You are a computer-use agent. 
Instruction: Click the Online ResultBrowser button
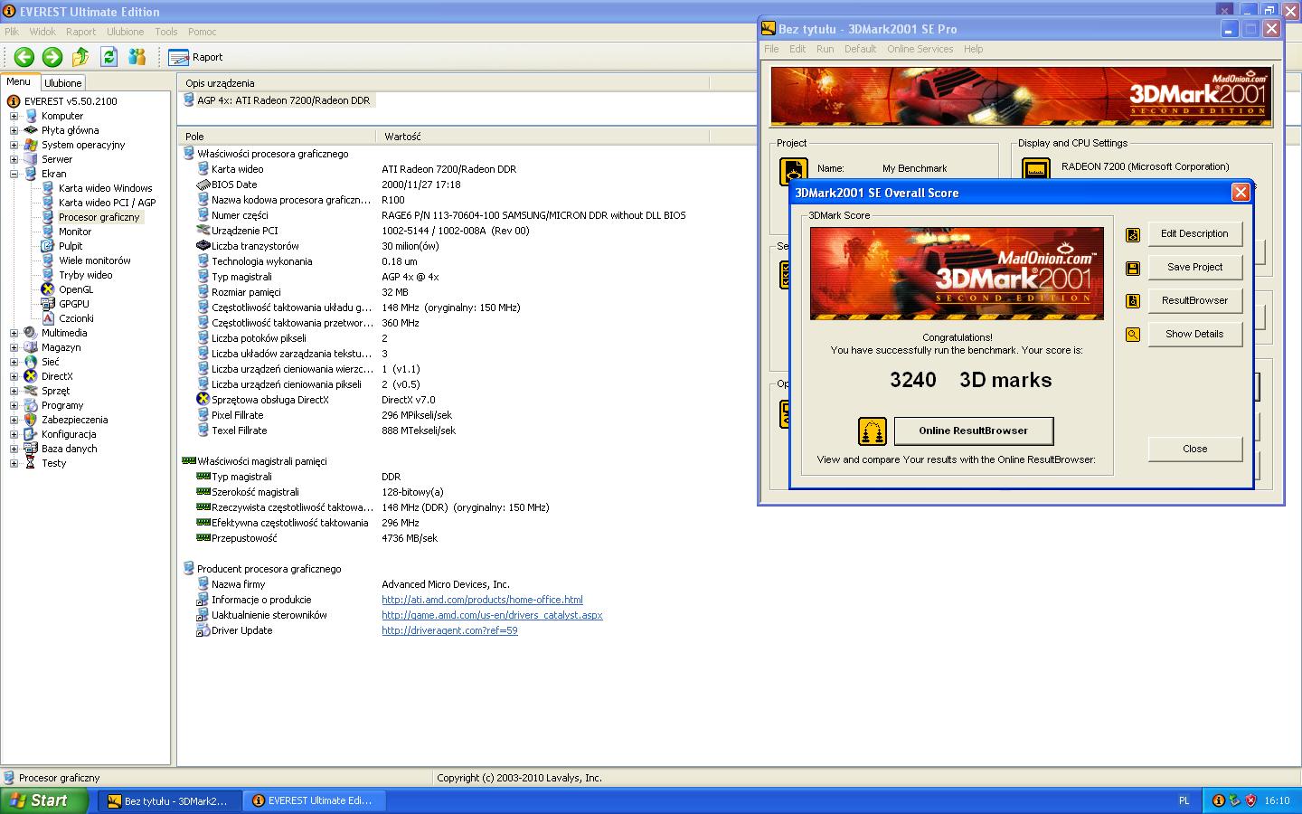[974, 431]
